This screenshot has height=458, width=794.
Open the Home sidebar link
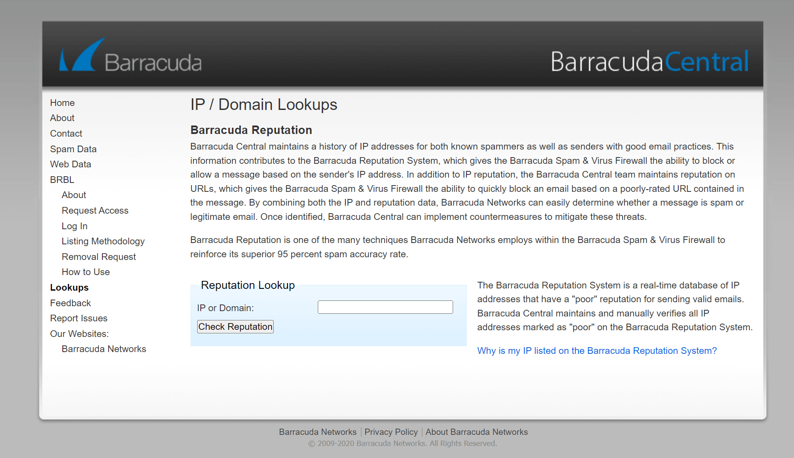(x=62, y=103)
